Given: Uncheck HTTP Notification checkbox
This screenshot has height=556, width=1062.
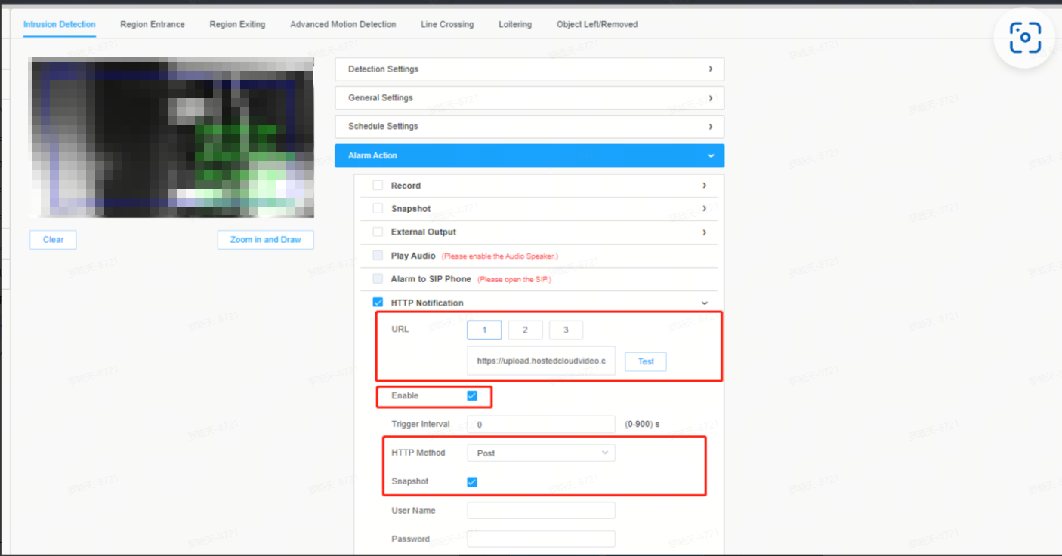Looking at the screenshot, I should pos(378,303).
